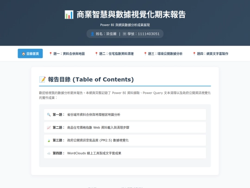Open 題三：環境公開數據分析 tab

(x=163, y=53)
